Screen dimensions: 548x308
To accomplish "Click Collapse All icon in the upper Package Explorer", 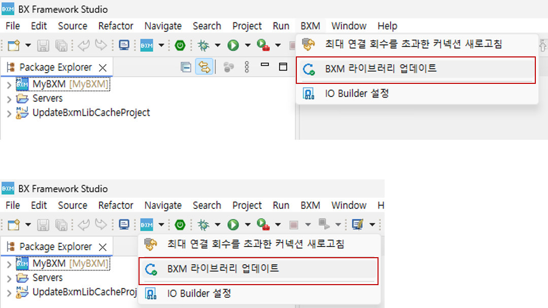I will pos(186,67).
